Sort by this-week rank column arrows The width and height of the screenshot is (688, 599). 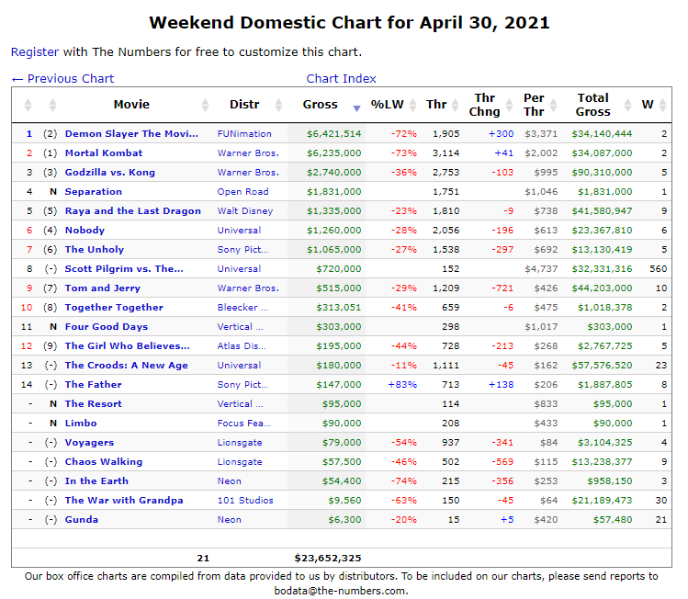pos(28,105)
